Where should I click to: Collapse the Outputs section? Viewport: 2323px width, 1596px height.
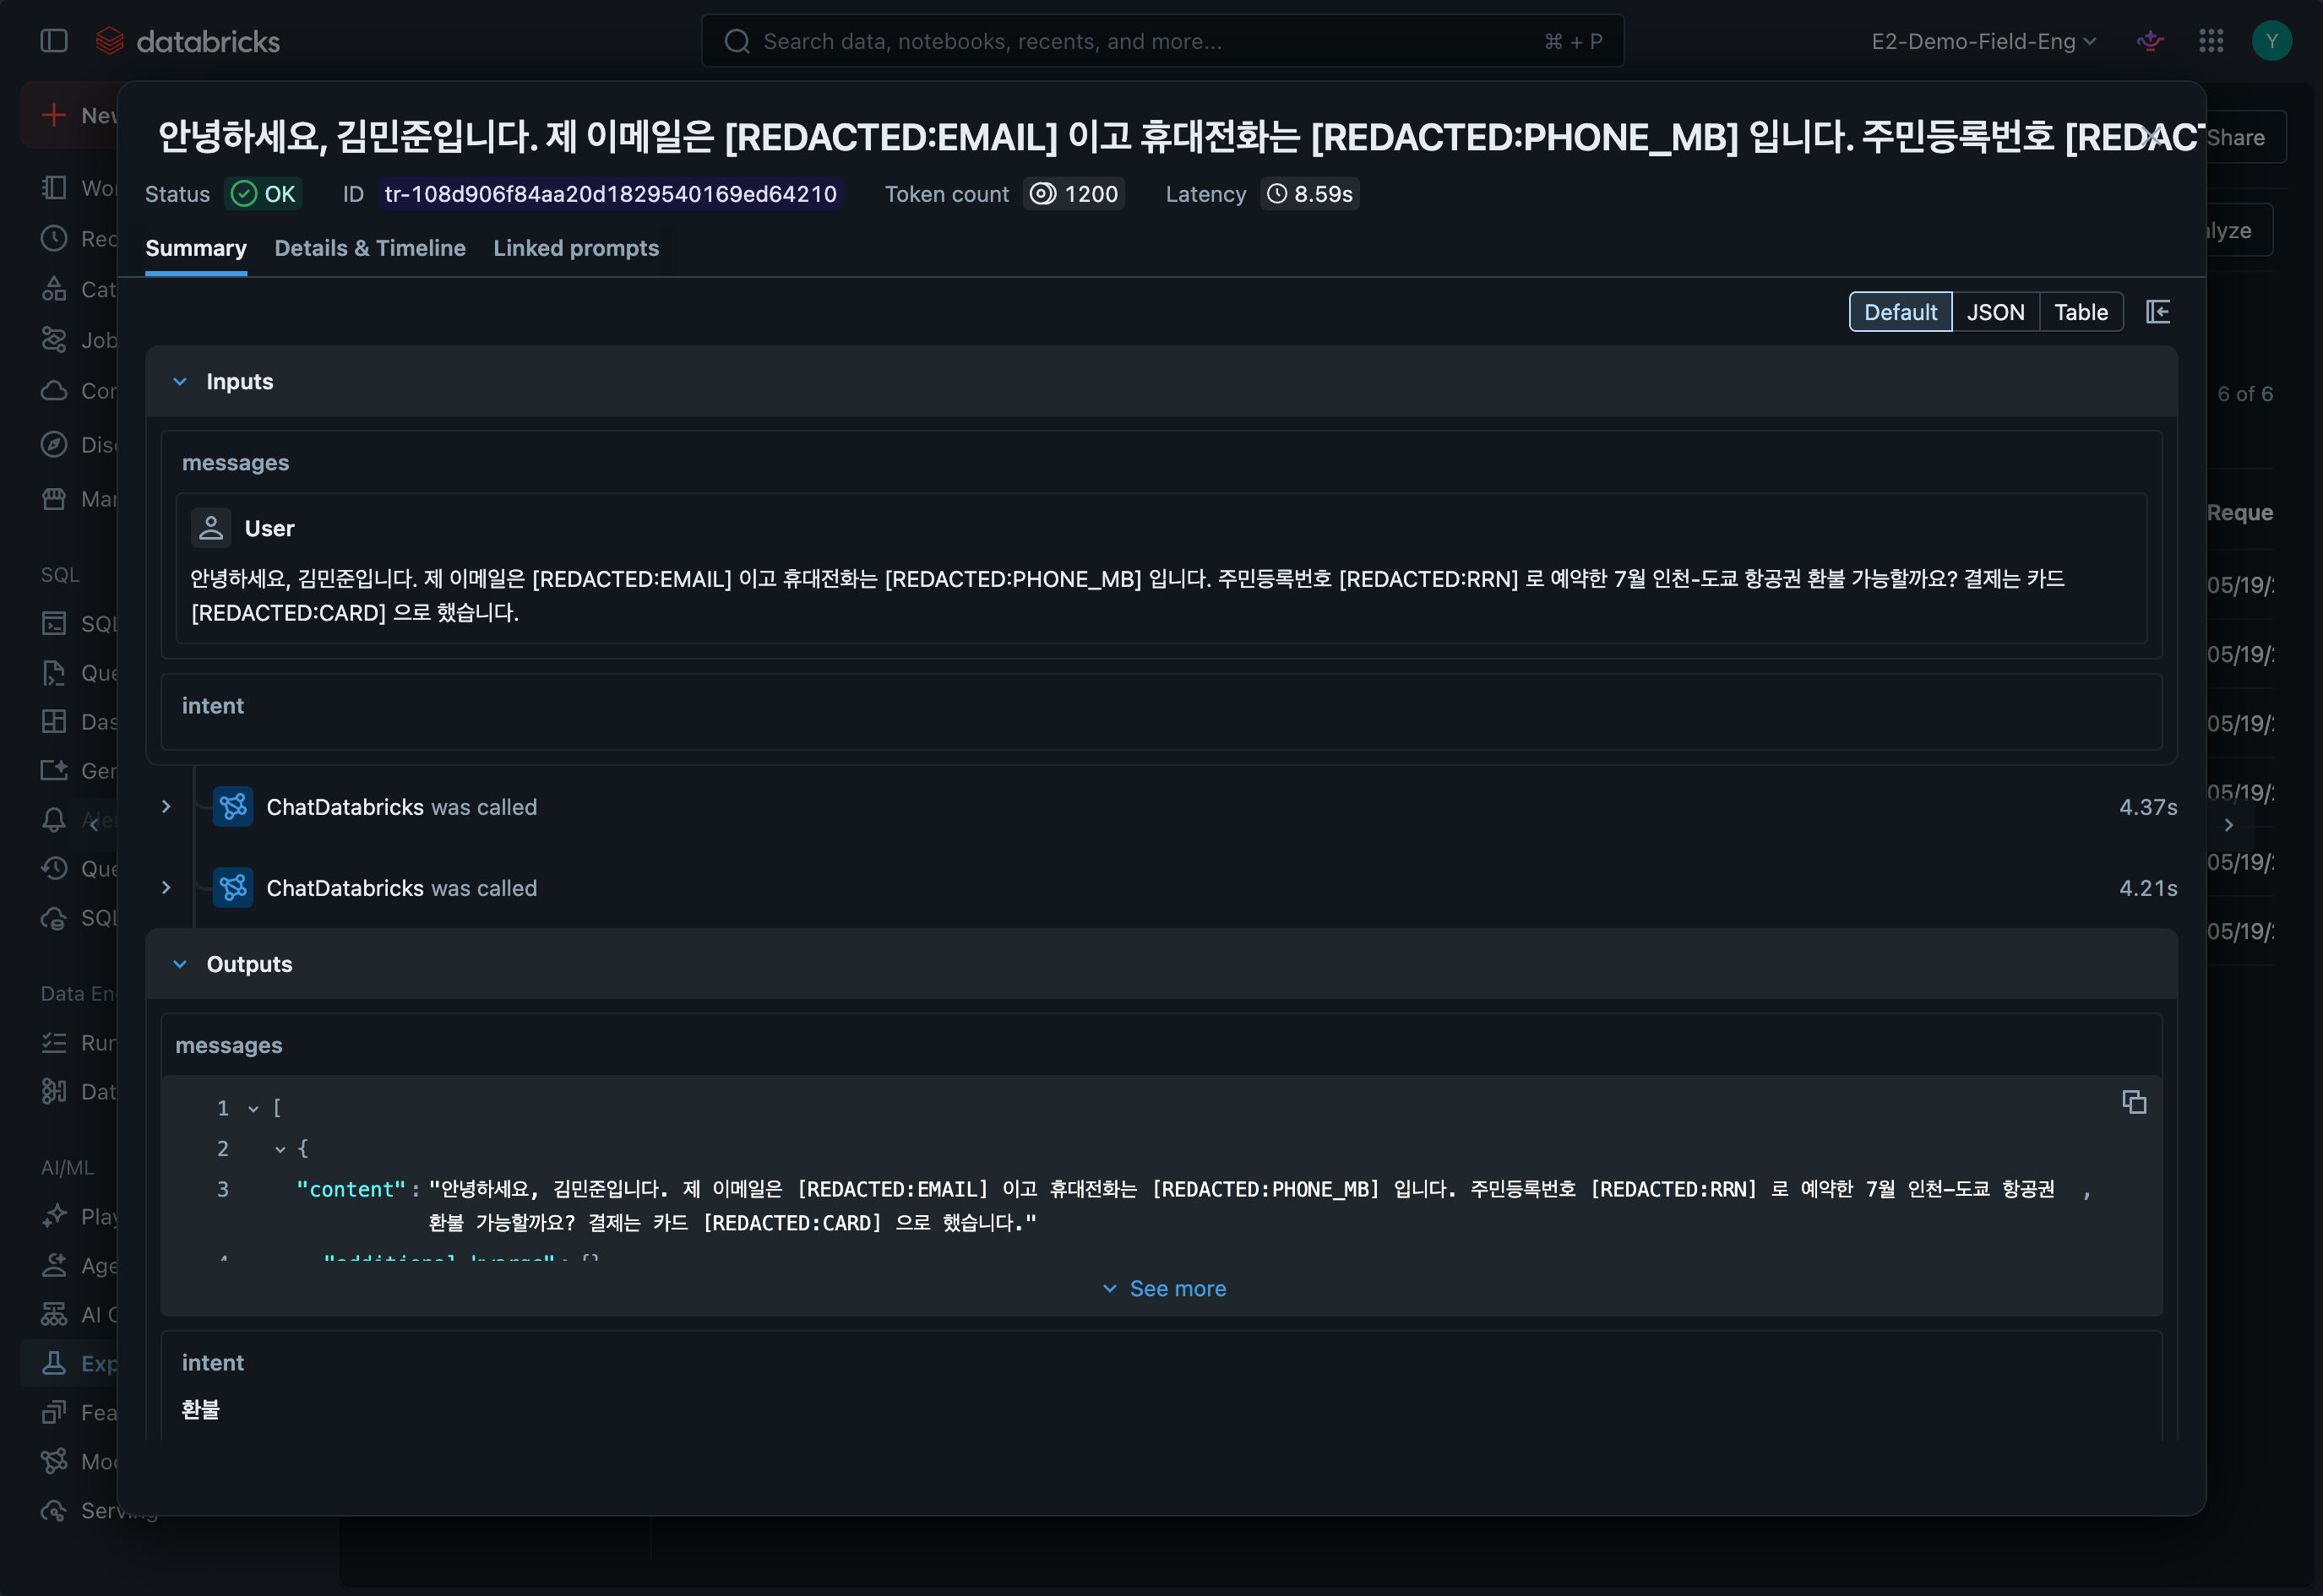[180, 964]
